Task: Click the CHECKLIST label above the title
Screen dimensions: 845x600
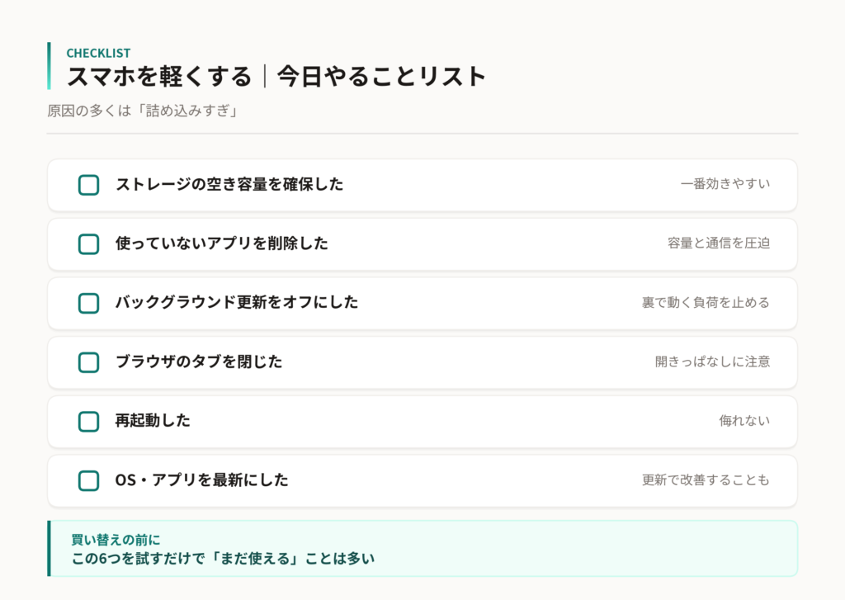Action: click(x=99, y=53)
